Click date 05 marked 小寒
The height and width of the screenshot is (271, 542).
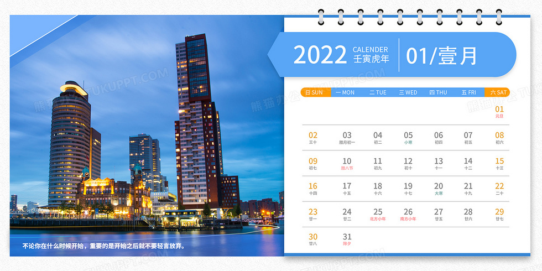[x=408, y=138]
